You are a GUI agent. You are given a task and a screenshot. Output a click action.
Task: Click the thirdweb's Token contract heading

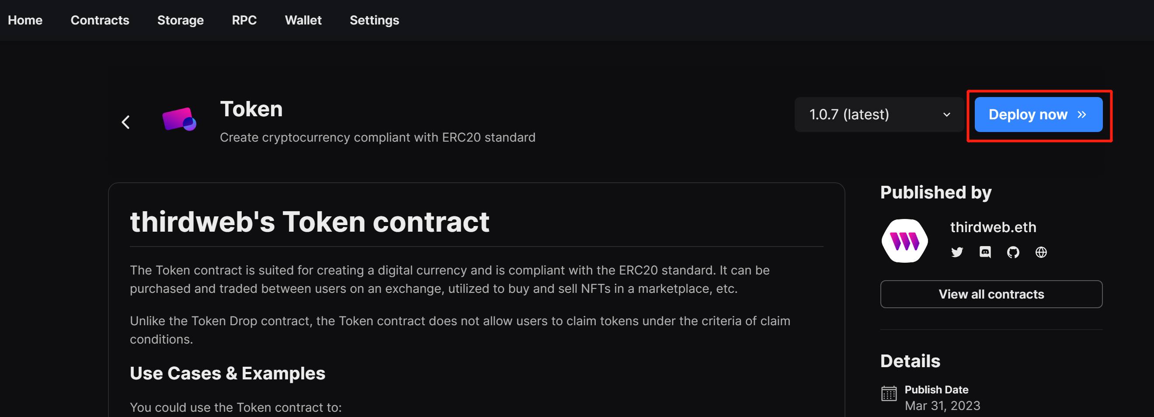pos(309,222)
